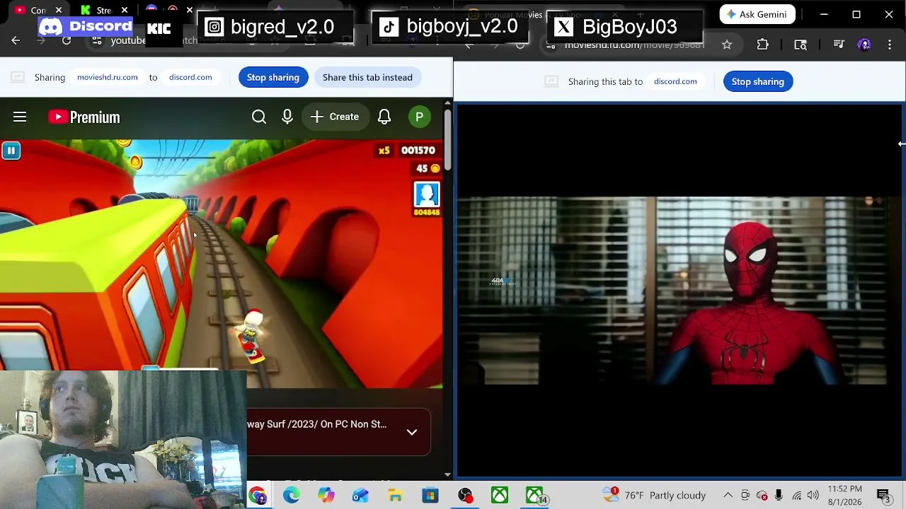Open Outlook from the taskbar
The height and width of the screenshot is (509, 906).
click(361, 496)
